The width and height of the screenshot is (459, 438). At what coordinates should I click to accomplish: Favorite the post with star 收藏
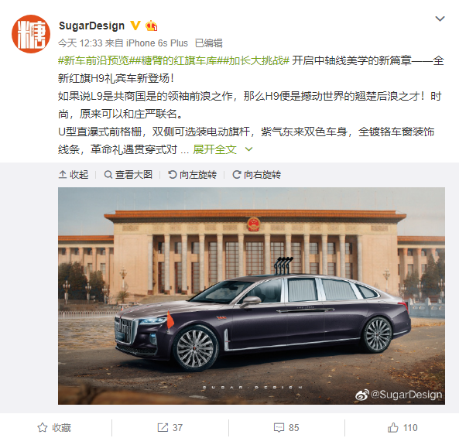54,427
